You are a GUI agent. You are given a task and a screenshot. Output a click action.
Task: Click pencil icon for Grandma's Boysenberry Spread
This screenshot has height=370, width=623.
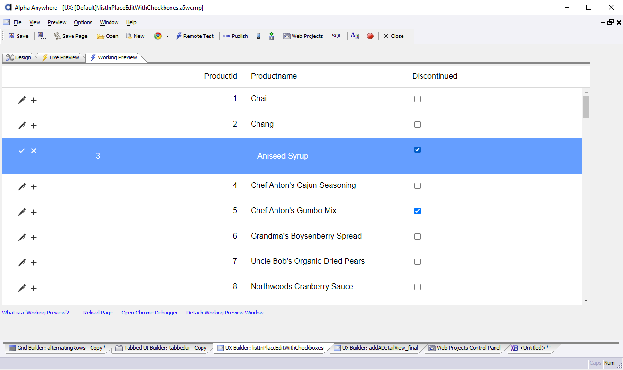22,237
